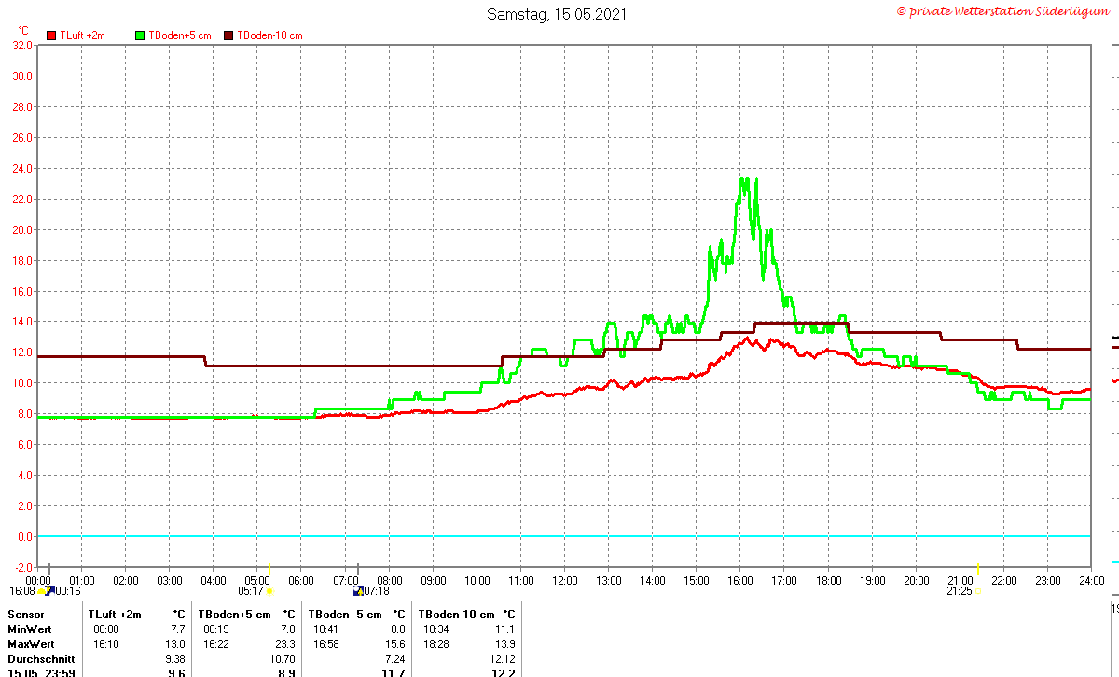Click the TBoden-10 cm legend label
Screen dimensions: 1119x677
click(269, 35)
